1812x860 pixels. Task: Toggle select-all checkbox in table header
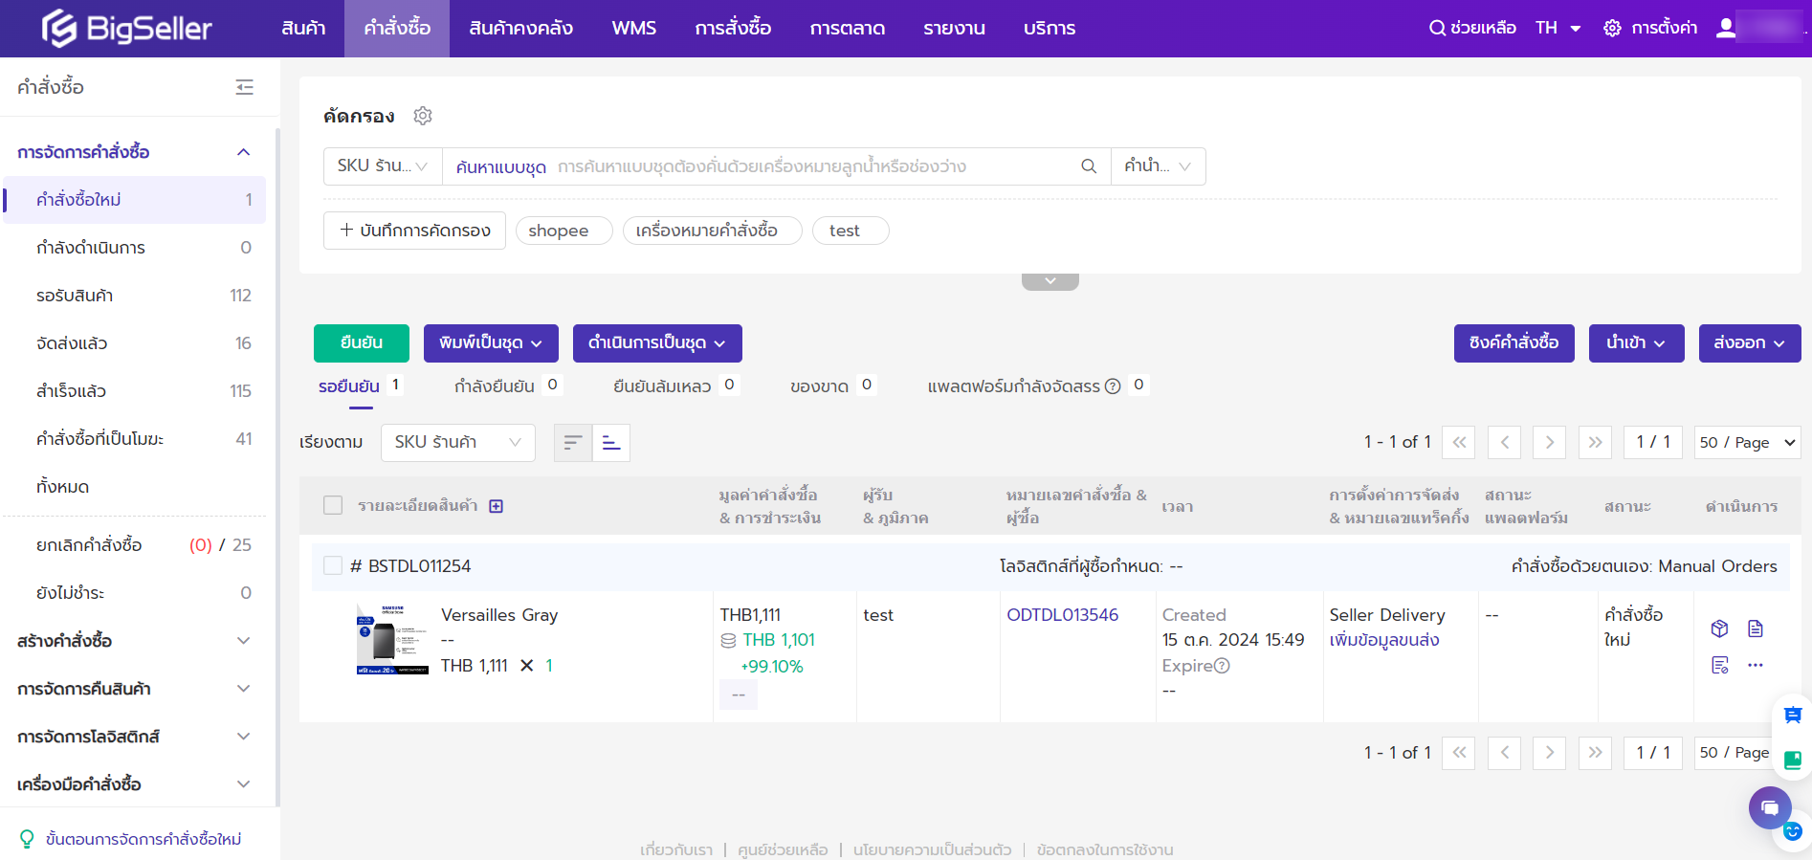[333, 505]
